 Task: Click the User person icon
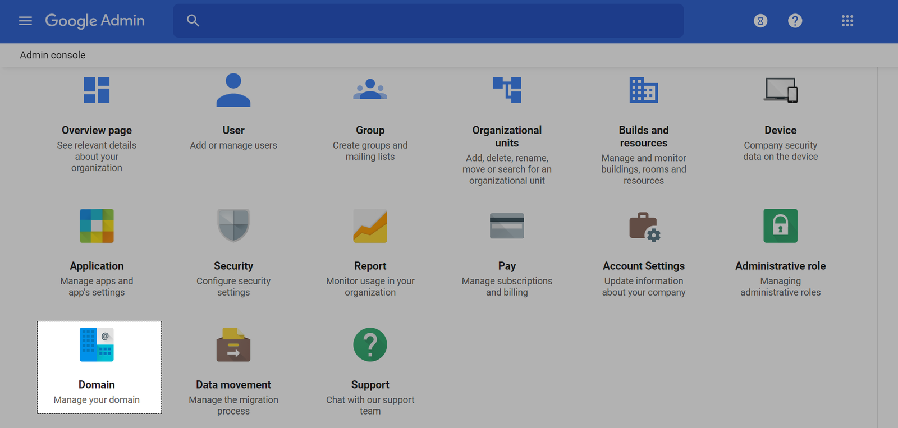tap(233, 90)
